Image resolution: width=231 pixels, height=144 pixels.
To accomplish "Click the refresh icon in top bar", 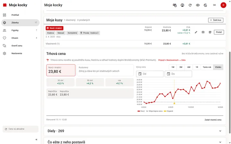I will [x=190, y=5].
